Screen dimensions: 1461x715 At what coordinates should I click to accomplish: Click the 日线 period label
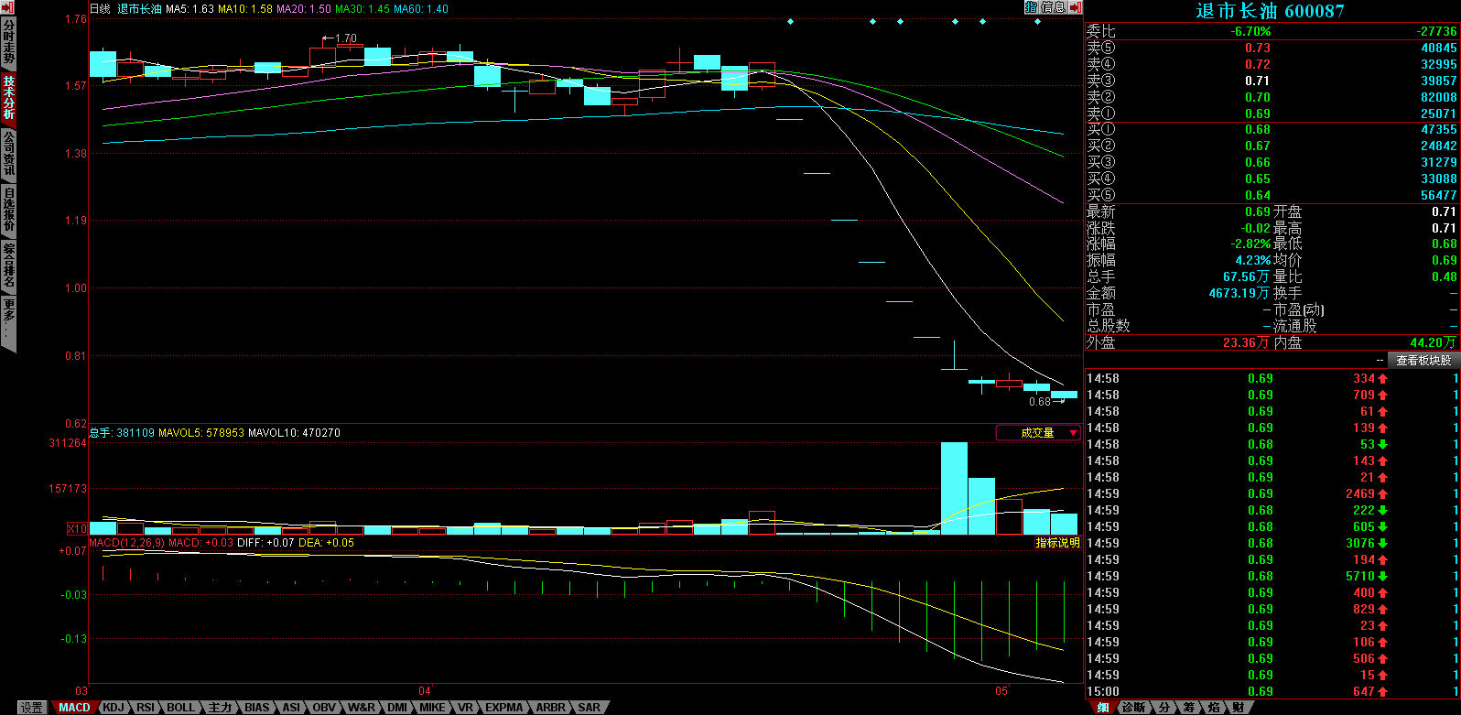99,9
